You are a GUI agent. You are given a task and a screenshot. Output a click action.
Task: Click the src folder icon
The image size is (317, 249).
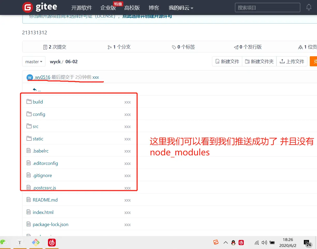click(x=29, y=126)
